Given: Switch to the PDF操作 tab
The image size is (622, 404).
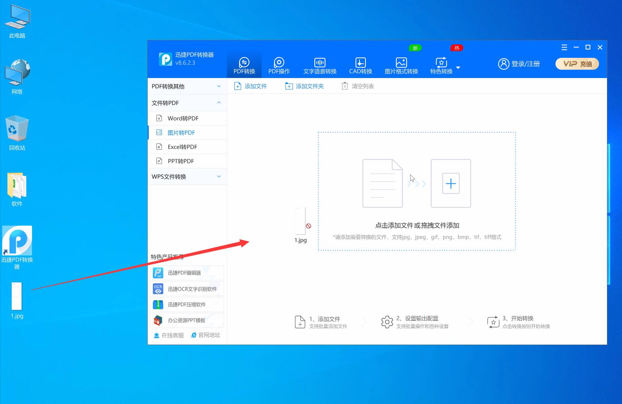Looking at the screenshot, I should tap(279, 66).
